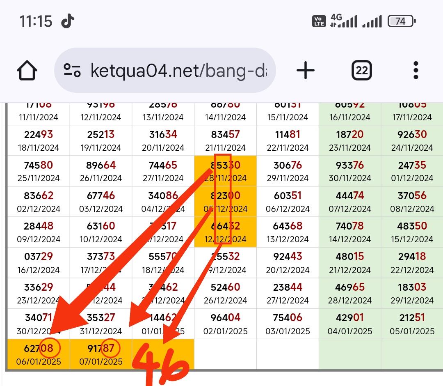Tap the TikTok notification icon
Viewport: 443px width, 386px height.
pos(68,21)
